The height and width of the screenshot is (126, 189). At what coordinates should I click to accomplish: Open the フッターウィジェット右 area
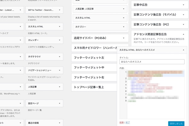tap(94, 77)
